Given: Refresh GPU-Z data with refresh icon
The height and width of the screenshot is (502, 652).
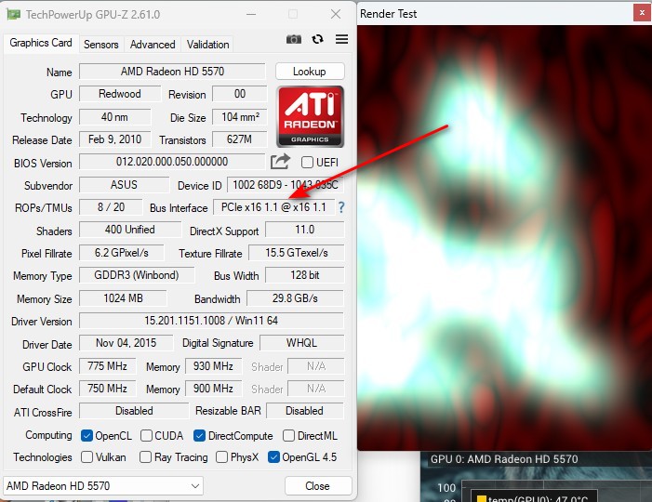Looking at the screenshot, I should click(318, 39).
